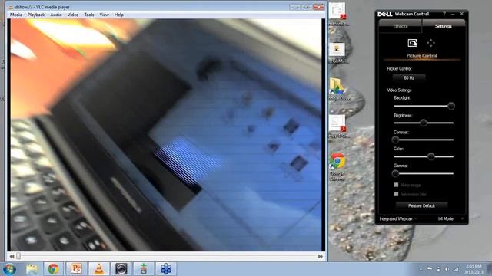The width and height of the screenshot is (492, 276).
Task: Open the Tools menu in VLC
Action: [x=89, y=15]
